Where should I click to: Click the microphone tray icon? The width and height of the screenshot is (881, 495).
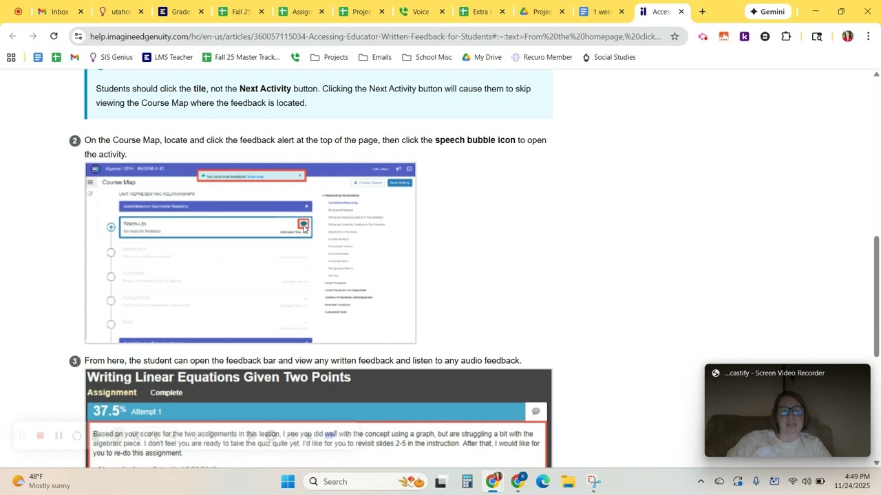point(756,481)
